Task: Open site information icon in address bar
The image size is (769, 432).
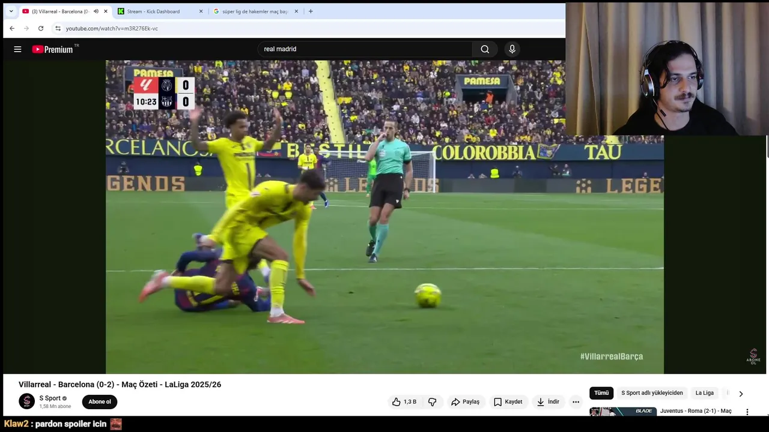Action: (58, 28)
